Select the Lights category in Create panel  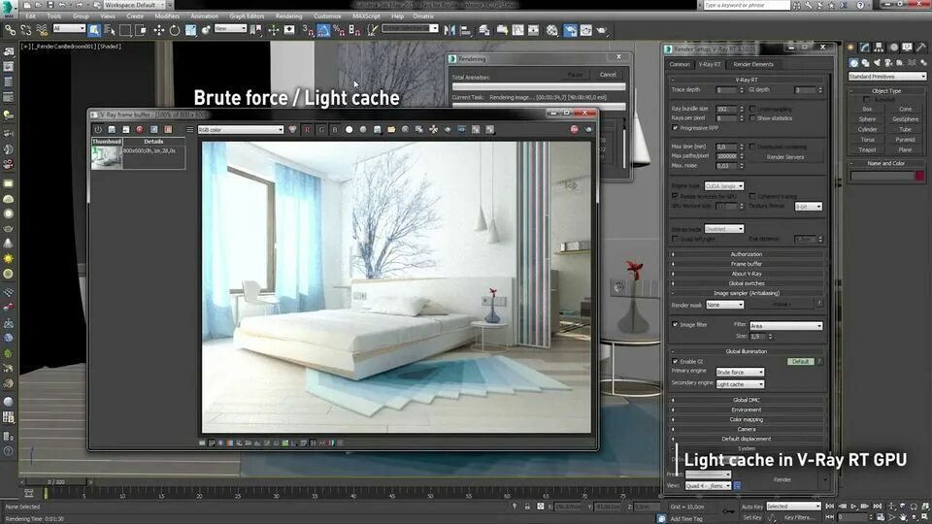click(877, 62)
